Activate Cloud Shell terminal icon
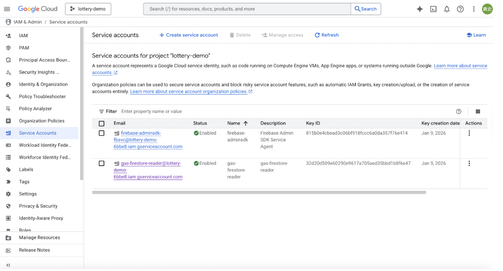Viewport: 503px width, 271px height. [x=433, y=9]
